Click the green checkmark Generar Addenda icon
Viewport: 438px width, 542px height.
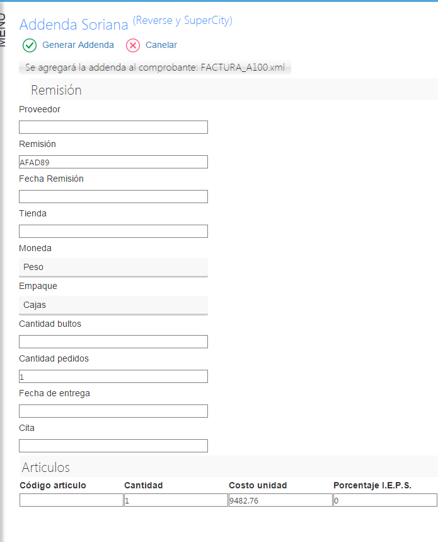(30, 45)
